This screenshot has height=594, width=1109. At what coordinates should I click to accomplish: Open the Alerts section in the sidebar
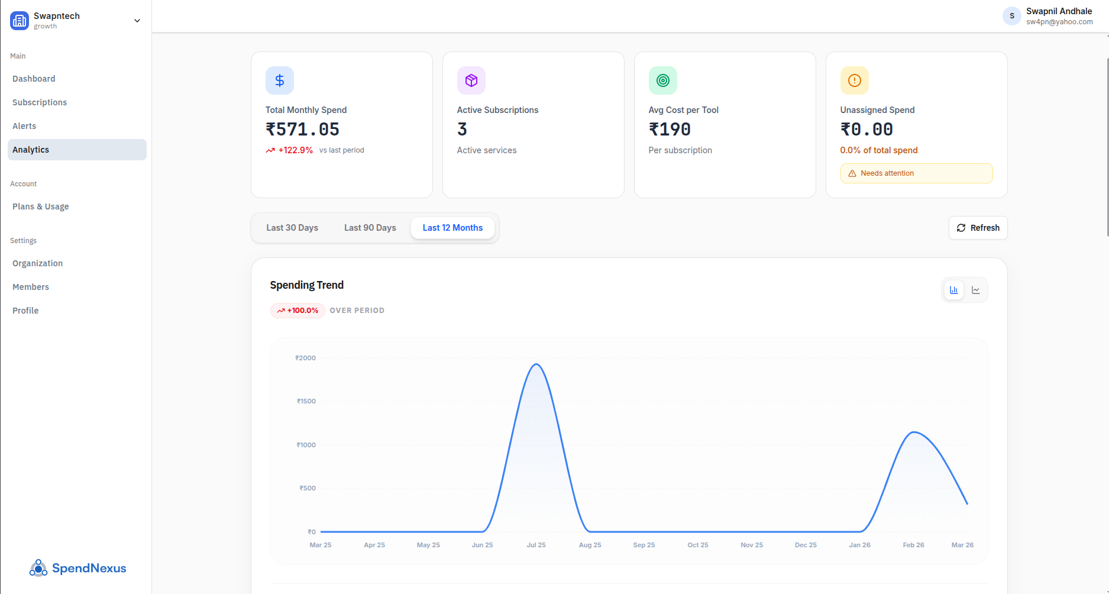click(x=24, y=125)
